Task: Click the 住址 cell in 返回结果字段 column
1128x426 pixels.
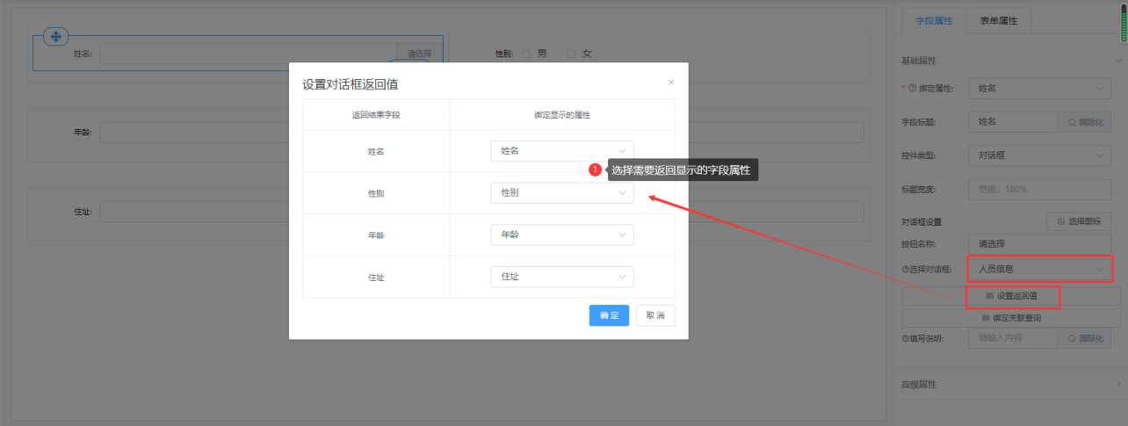Action: 376,278
